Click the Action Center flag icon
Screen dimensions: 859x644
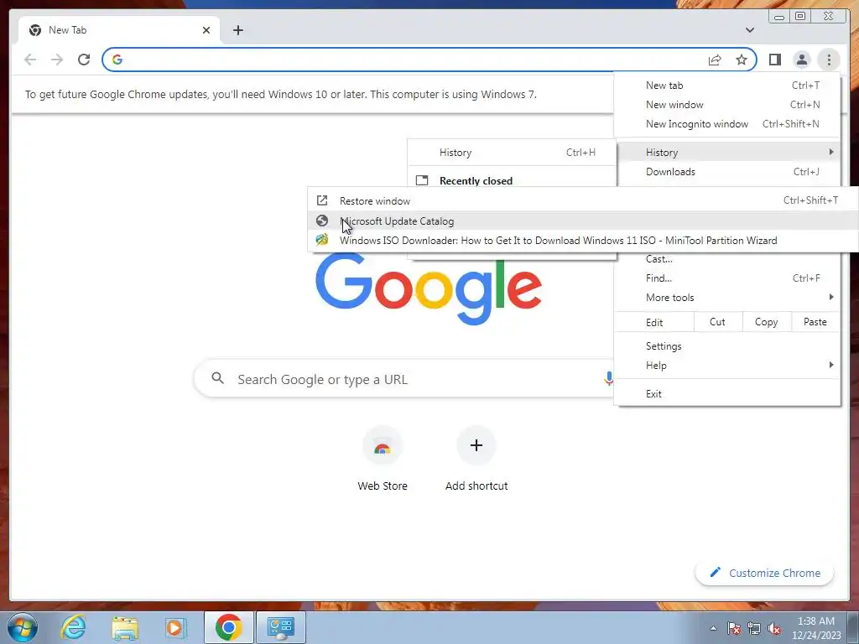pos(733,628)
